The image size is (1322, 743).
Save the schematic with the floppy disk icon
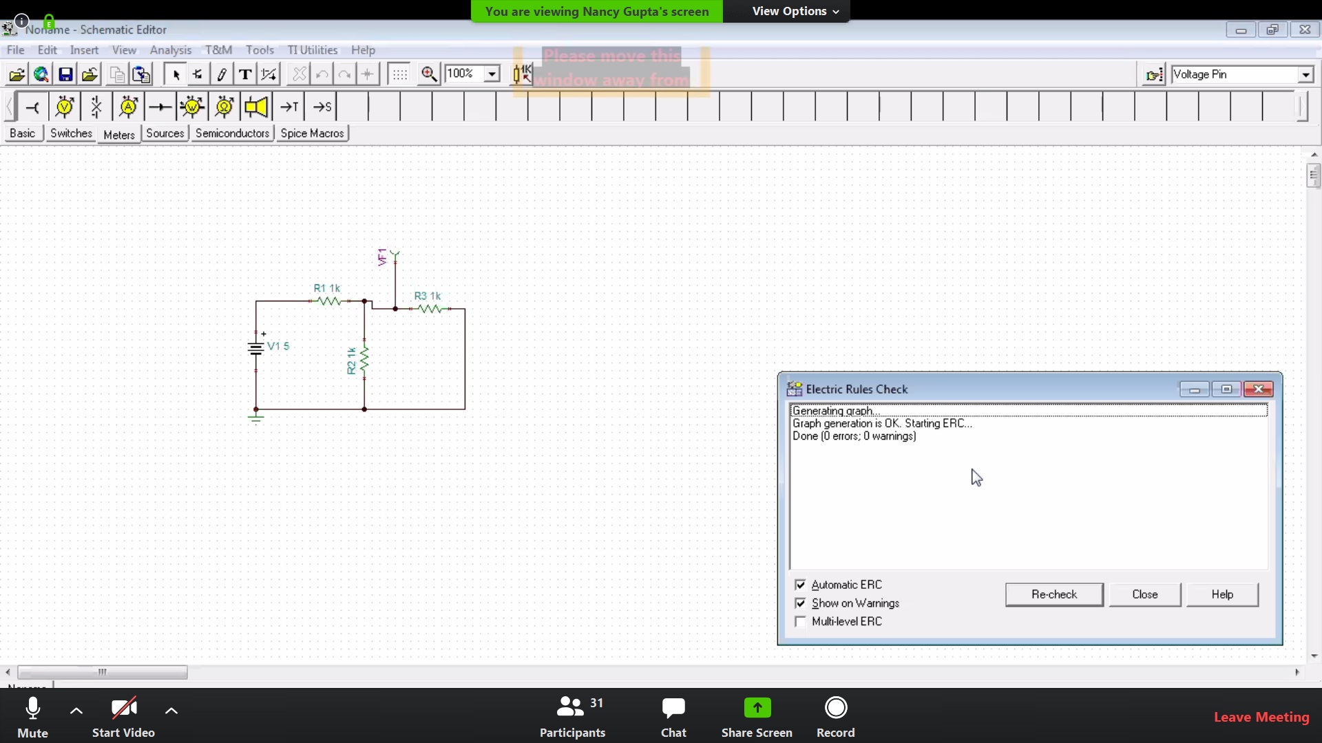(65, 74)
